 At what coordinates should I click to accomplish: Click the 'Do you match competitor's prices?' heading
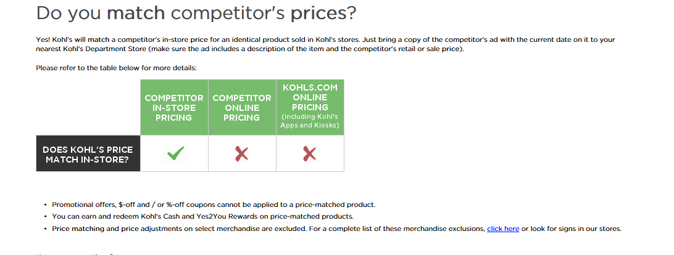[x=196, y=13]
